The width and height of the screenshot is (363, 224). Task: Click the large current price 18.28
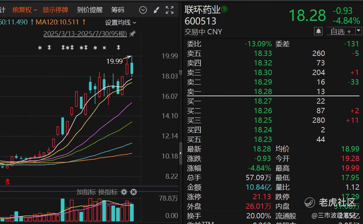coord(307,16)
